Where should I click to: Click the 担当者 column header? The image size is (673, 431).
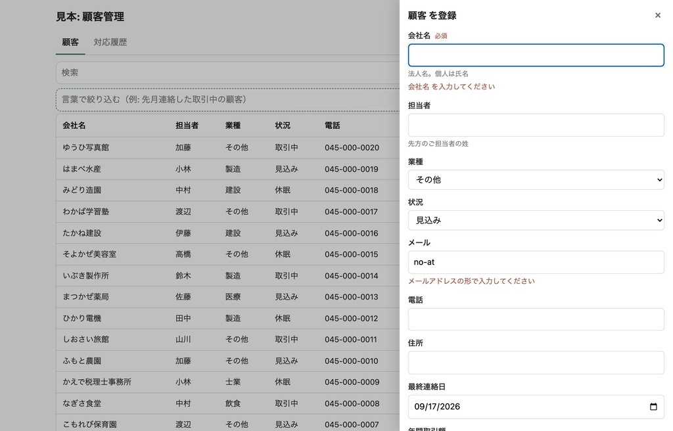point(187,125)
